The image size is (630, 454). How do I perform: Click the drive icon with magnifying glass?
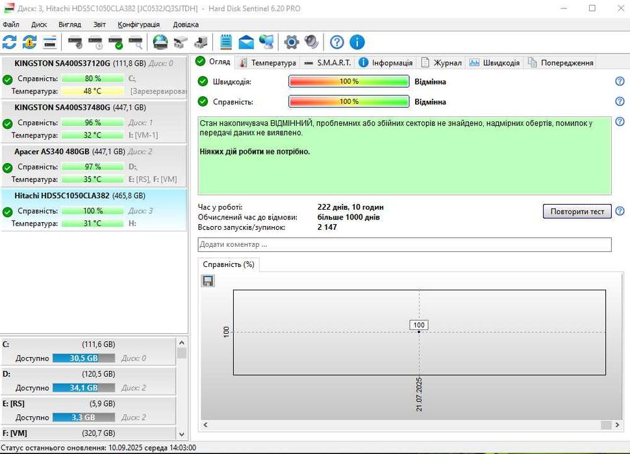click(135, 42)
